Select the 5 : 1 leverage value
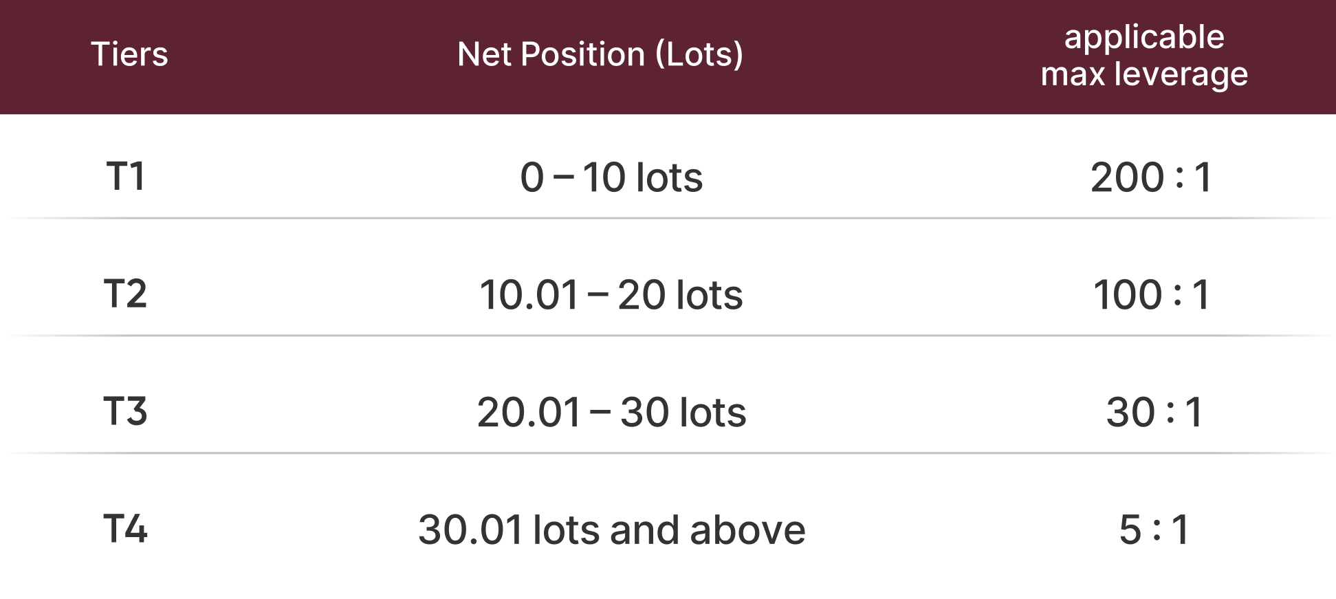The width and height of the screenshot is (1336, 599). (x=1154, y=530)
